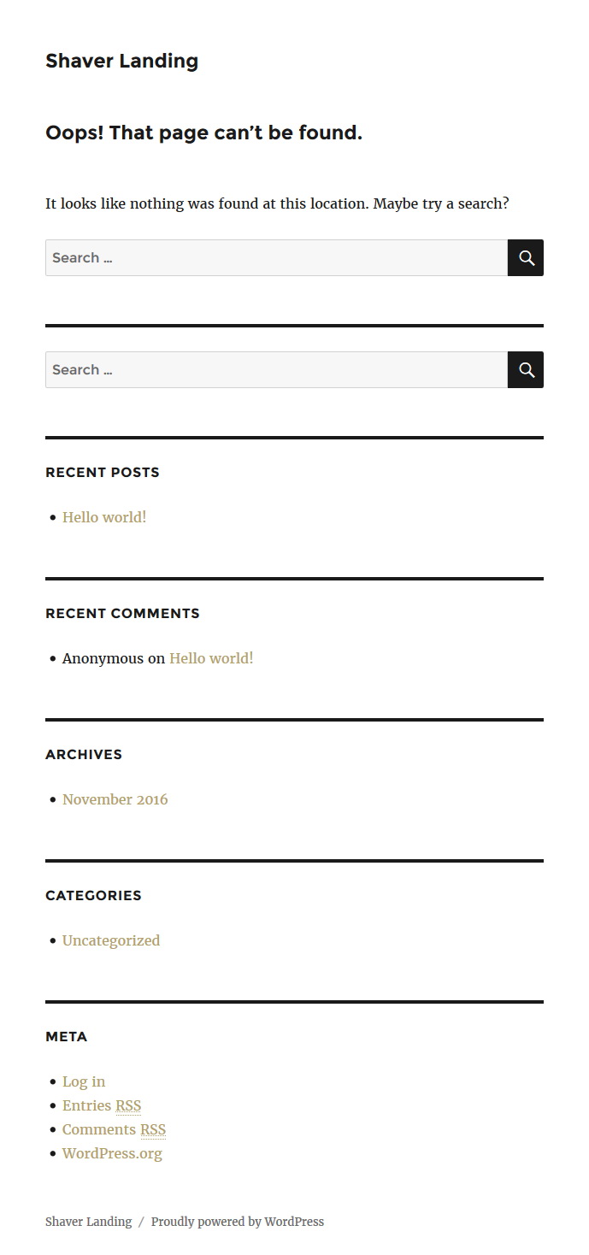This screenshot has width=589, height=1255.
Task: Open the Comments RSS feed link
Action: click(x=114, y=1129)
